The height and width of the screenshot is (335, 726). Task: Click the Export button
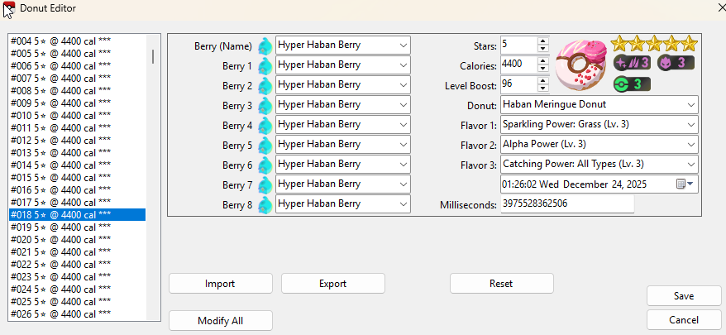[x=332, y=284]
